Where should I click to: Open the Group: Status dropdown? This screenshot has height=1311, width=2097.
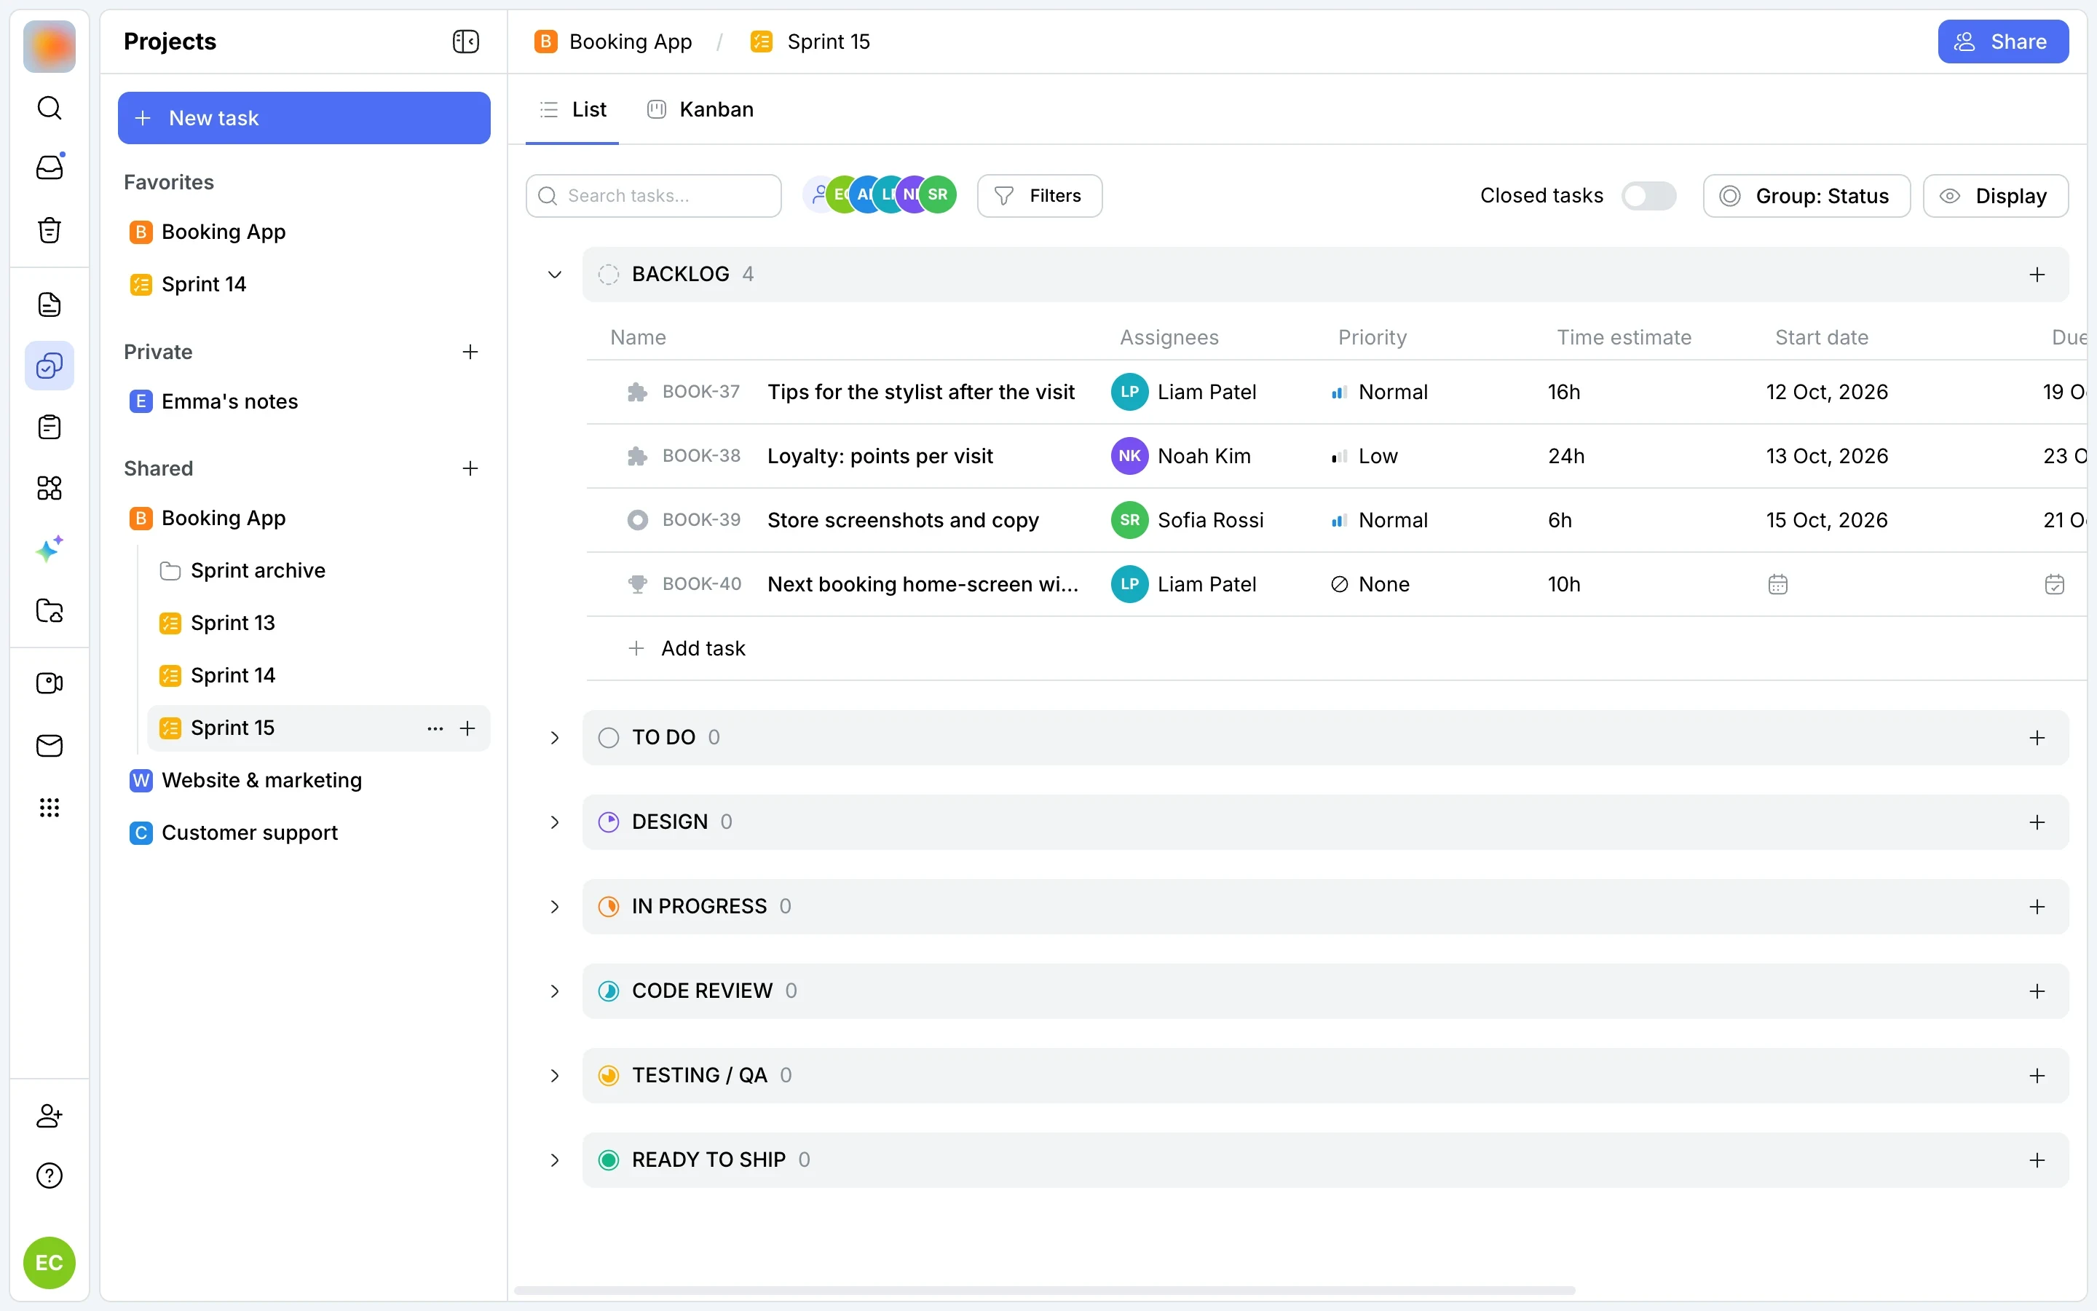tap(1806, 196)
